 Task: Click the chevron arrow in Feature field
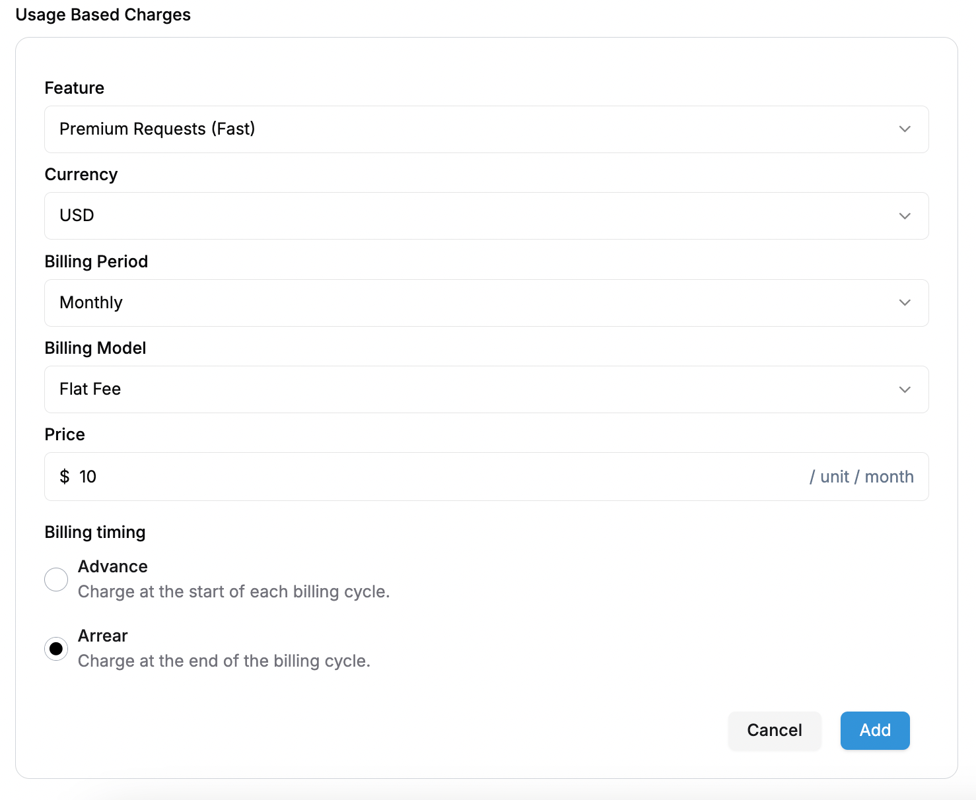(x=905, y=129)
